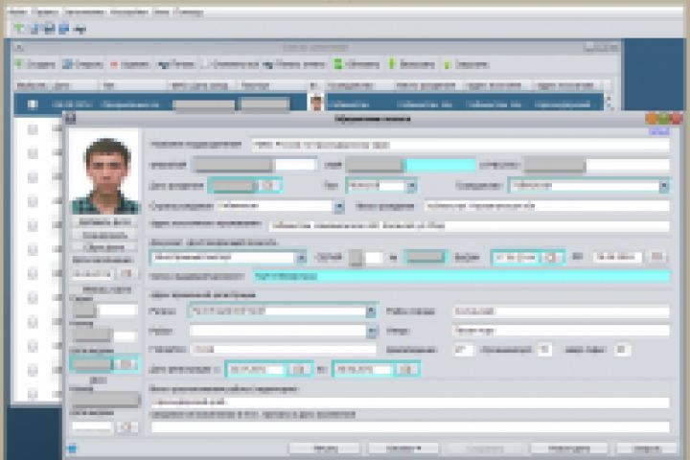Tick the checkbox in the highlighted blue list row
Image resolution: width=690 pixels, height=460 pixels.
click(33, 104)
